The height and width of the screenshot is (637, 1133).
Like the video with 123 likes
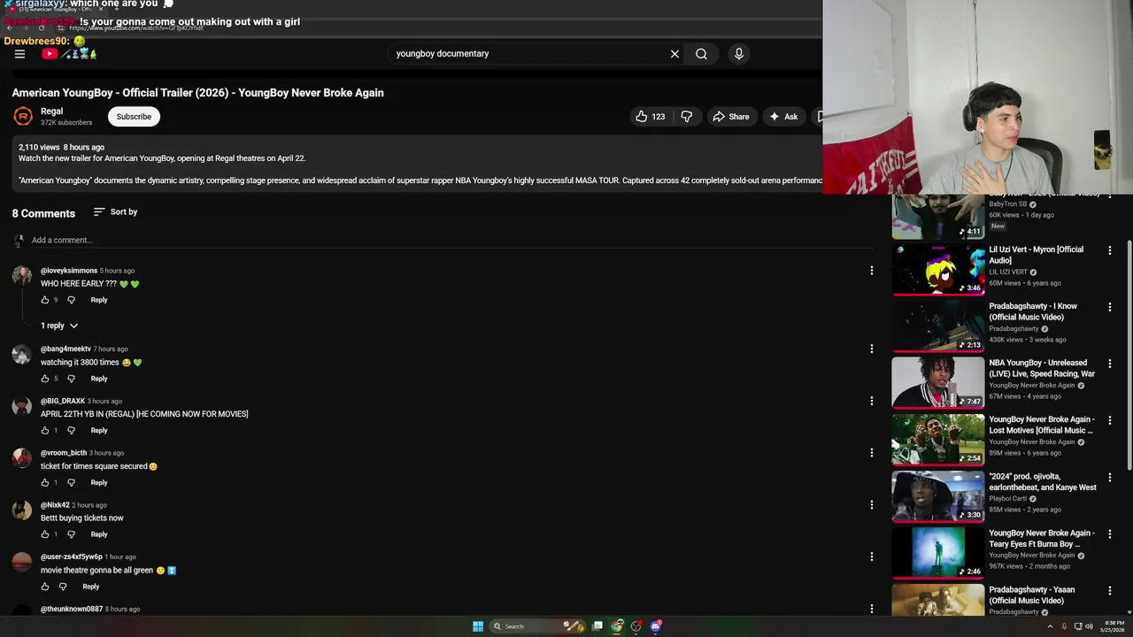pyautogui.click(x=650, y=117)
